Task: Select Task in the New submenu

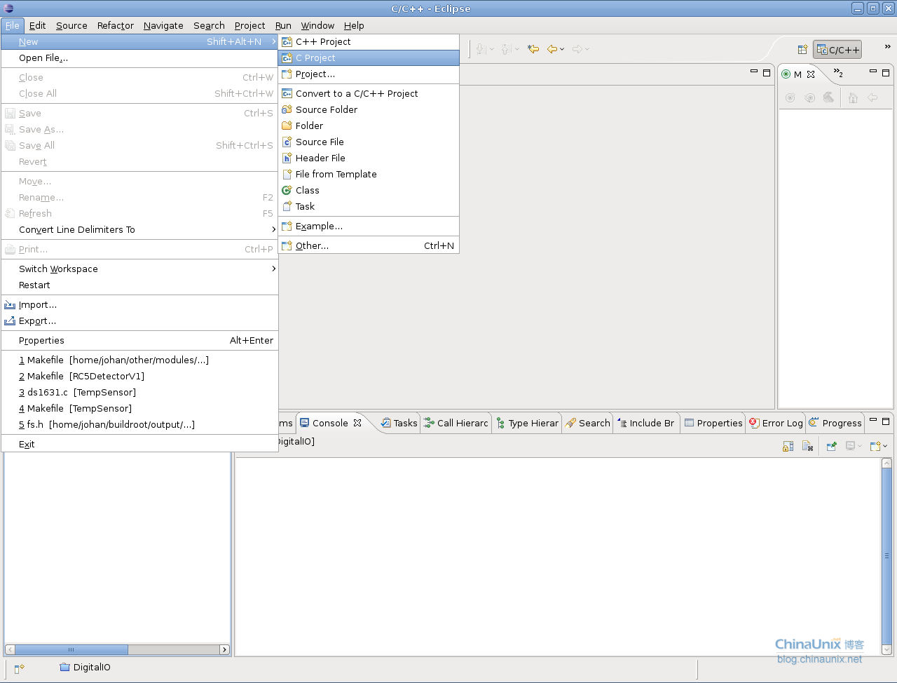Action: (369, 206)
